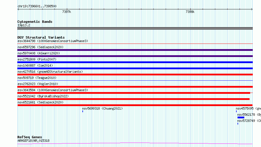Open variant nsv5699318 (Chuang2021) label
This screenshot has height=147, width=261.
(102, 108)
